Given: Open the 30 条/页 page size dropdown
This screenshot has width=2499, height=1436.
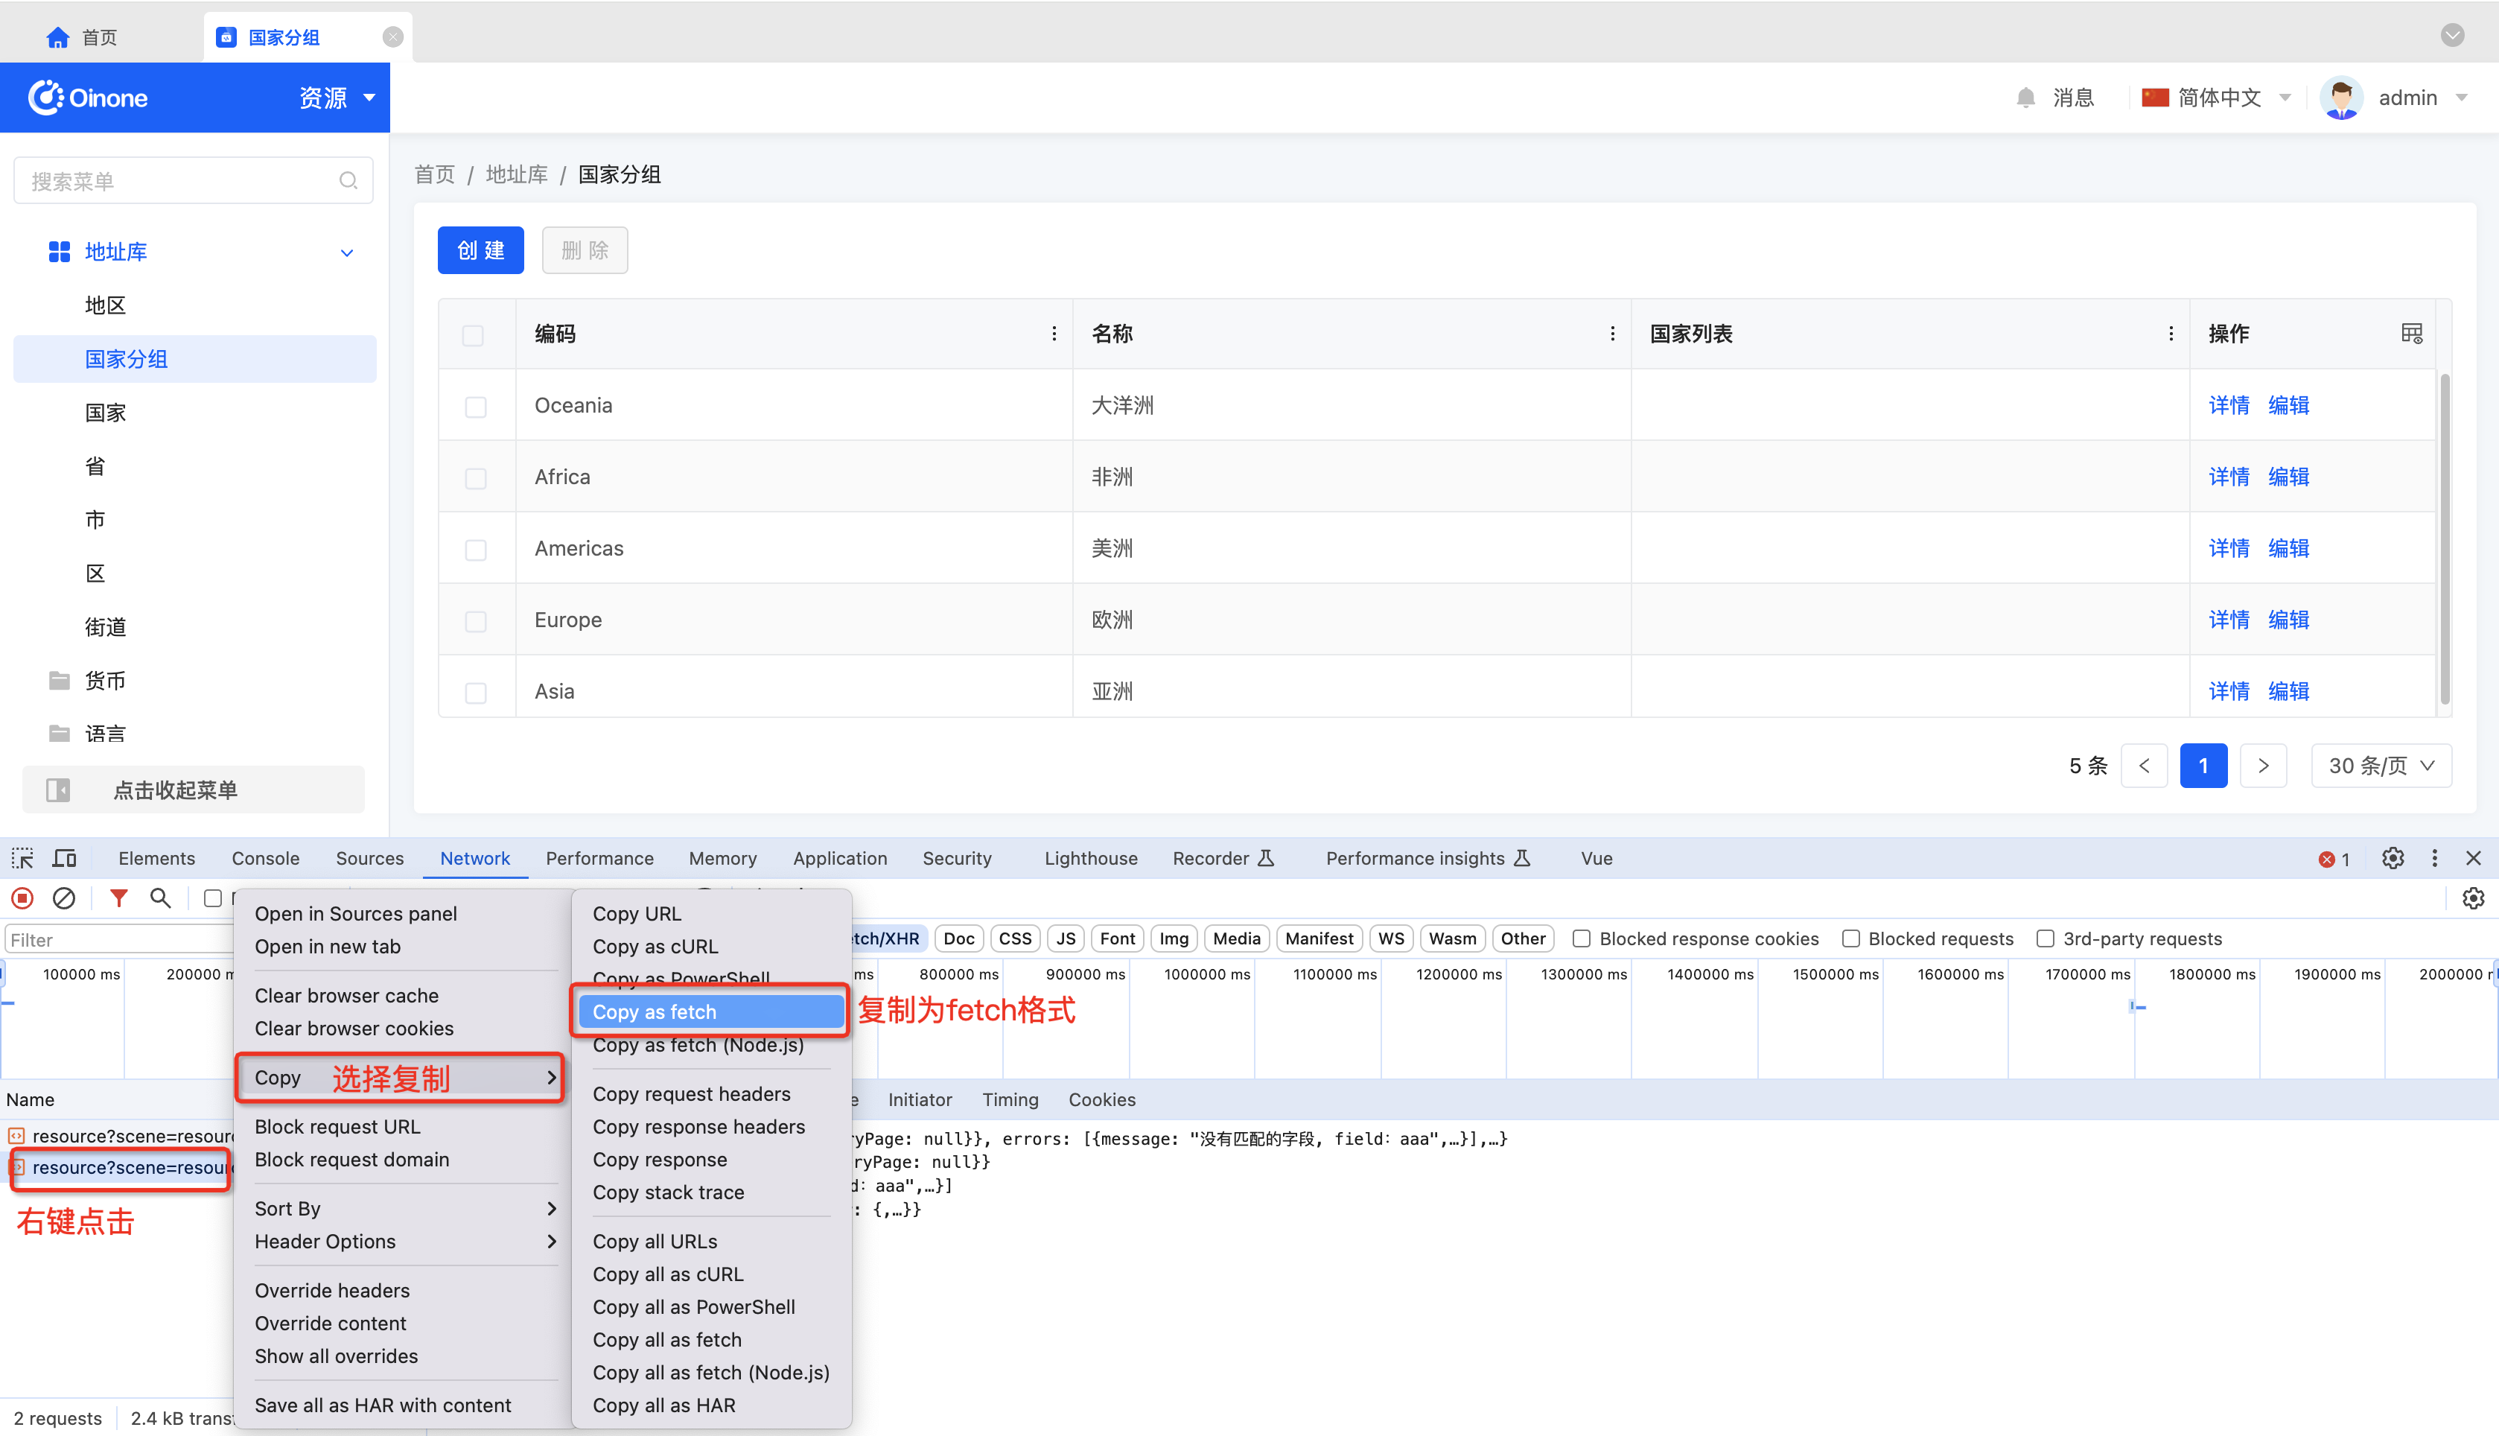Looking at the screenshot, I should coord(2380,766).
